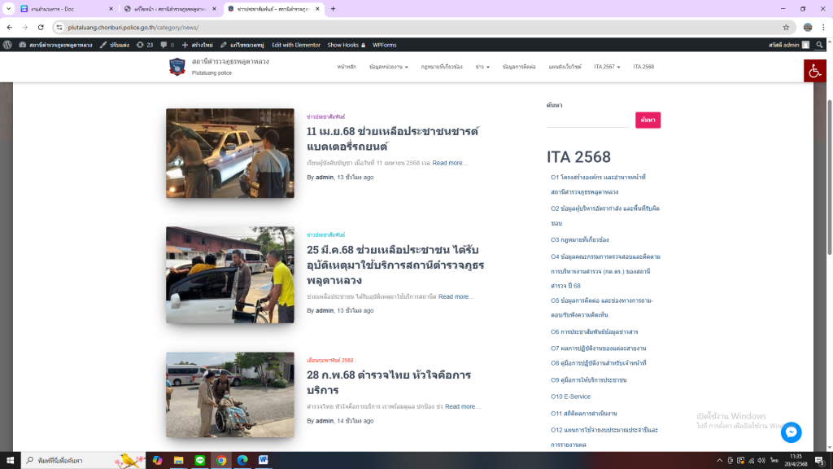833x469 pixels.
Task: Click the WordPress logo in admin bar
Action: pyautogui.click(x=7, y=45)
